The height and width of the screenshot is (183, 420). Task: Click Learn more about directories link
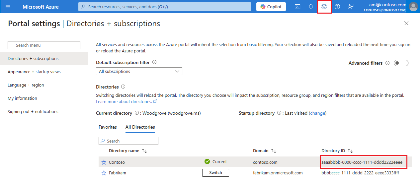tap(126, 101)
